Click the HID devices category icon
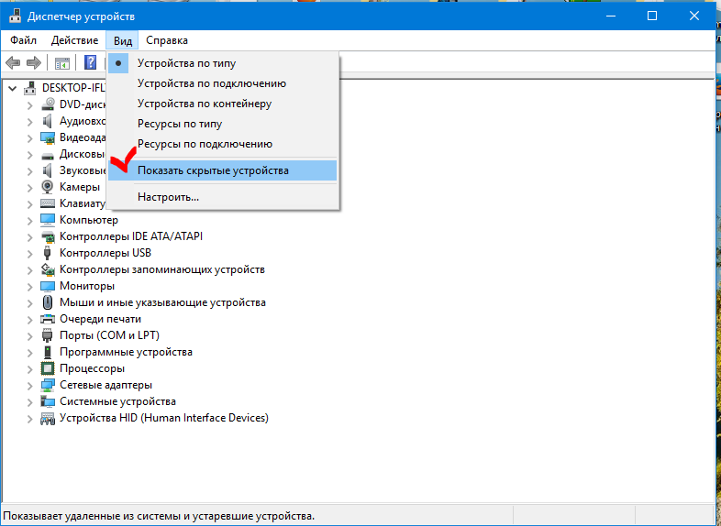721x526 pixels. (x=48, y=418)
